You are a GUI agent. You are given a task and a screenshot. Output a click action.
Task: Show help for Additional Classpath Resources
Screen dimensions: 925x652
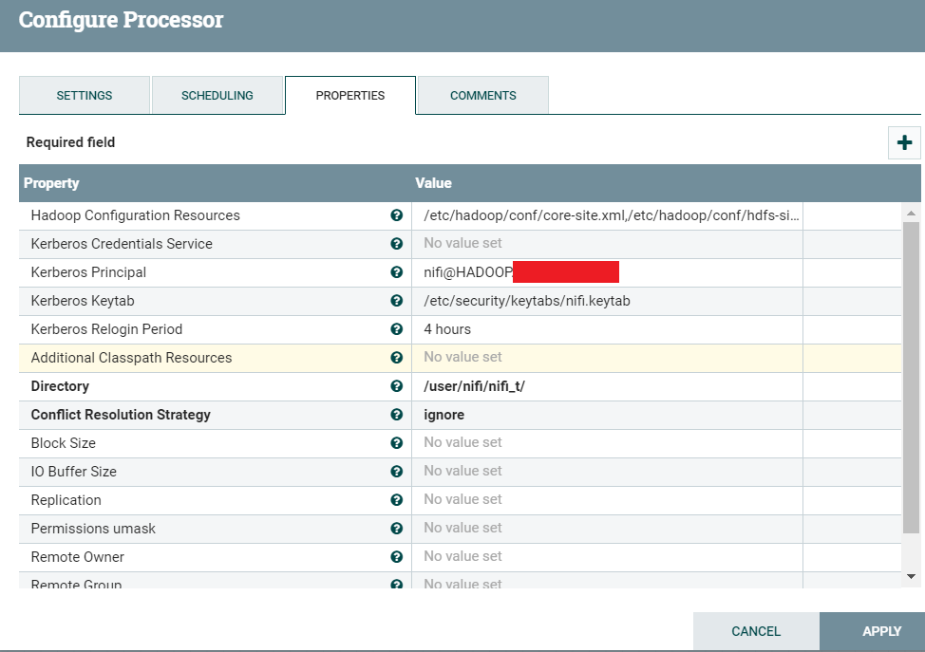[397, 358]
